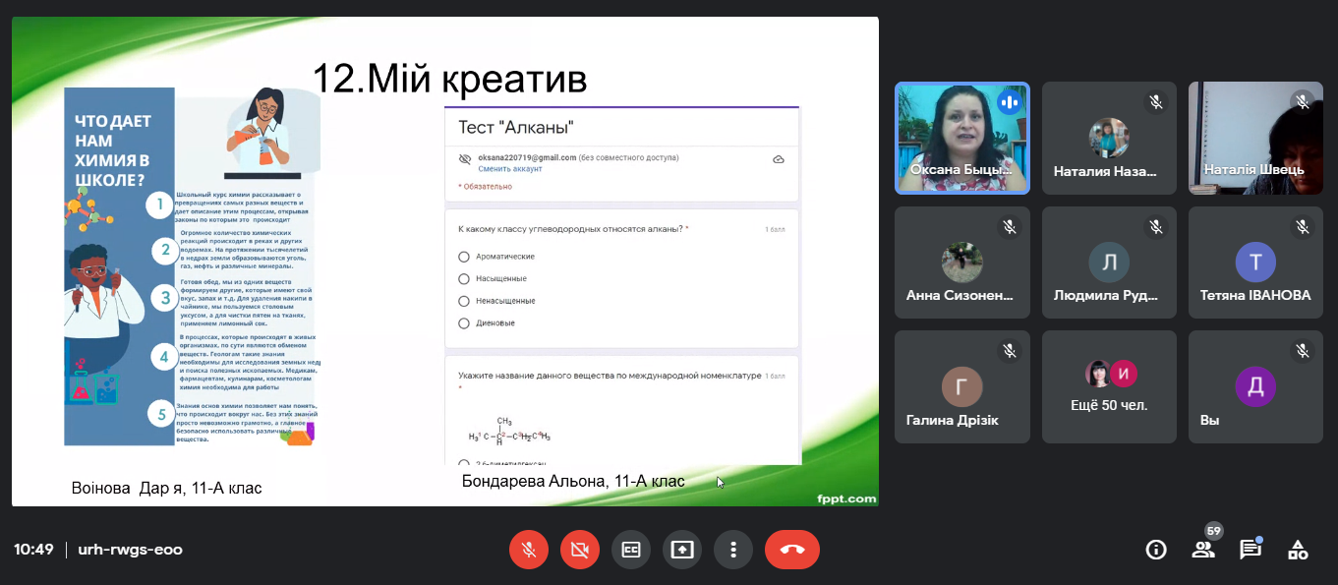Click muted mic icon on Наталия Наза tile

1156,102
